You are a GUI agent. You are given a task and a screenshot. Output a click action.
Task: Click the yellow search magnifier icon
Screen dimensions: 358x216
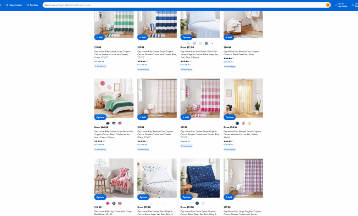tap(328, 5)
